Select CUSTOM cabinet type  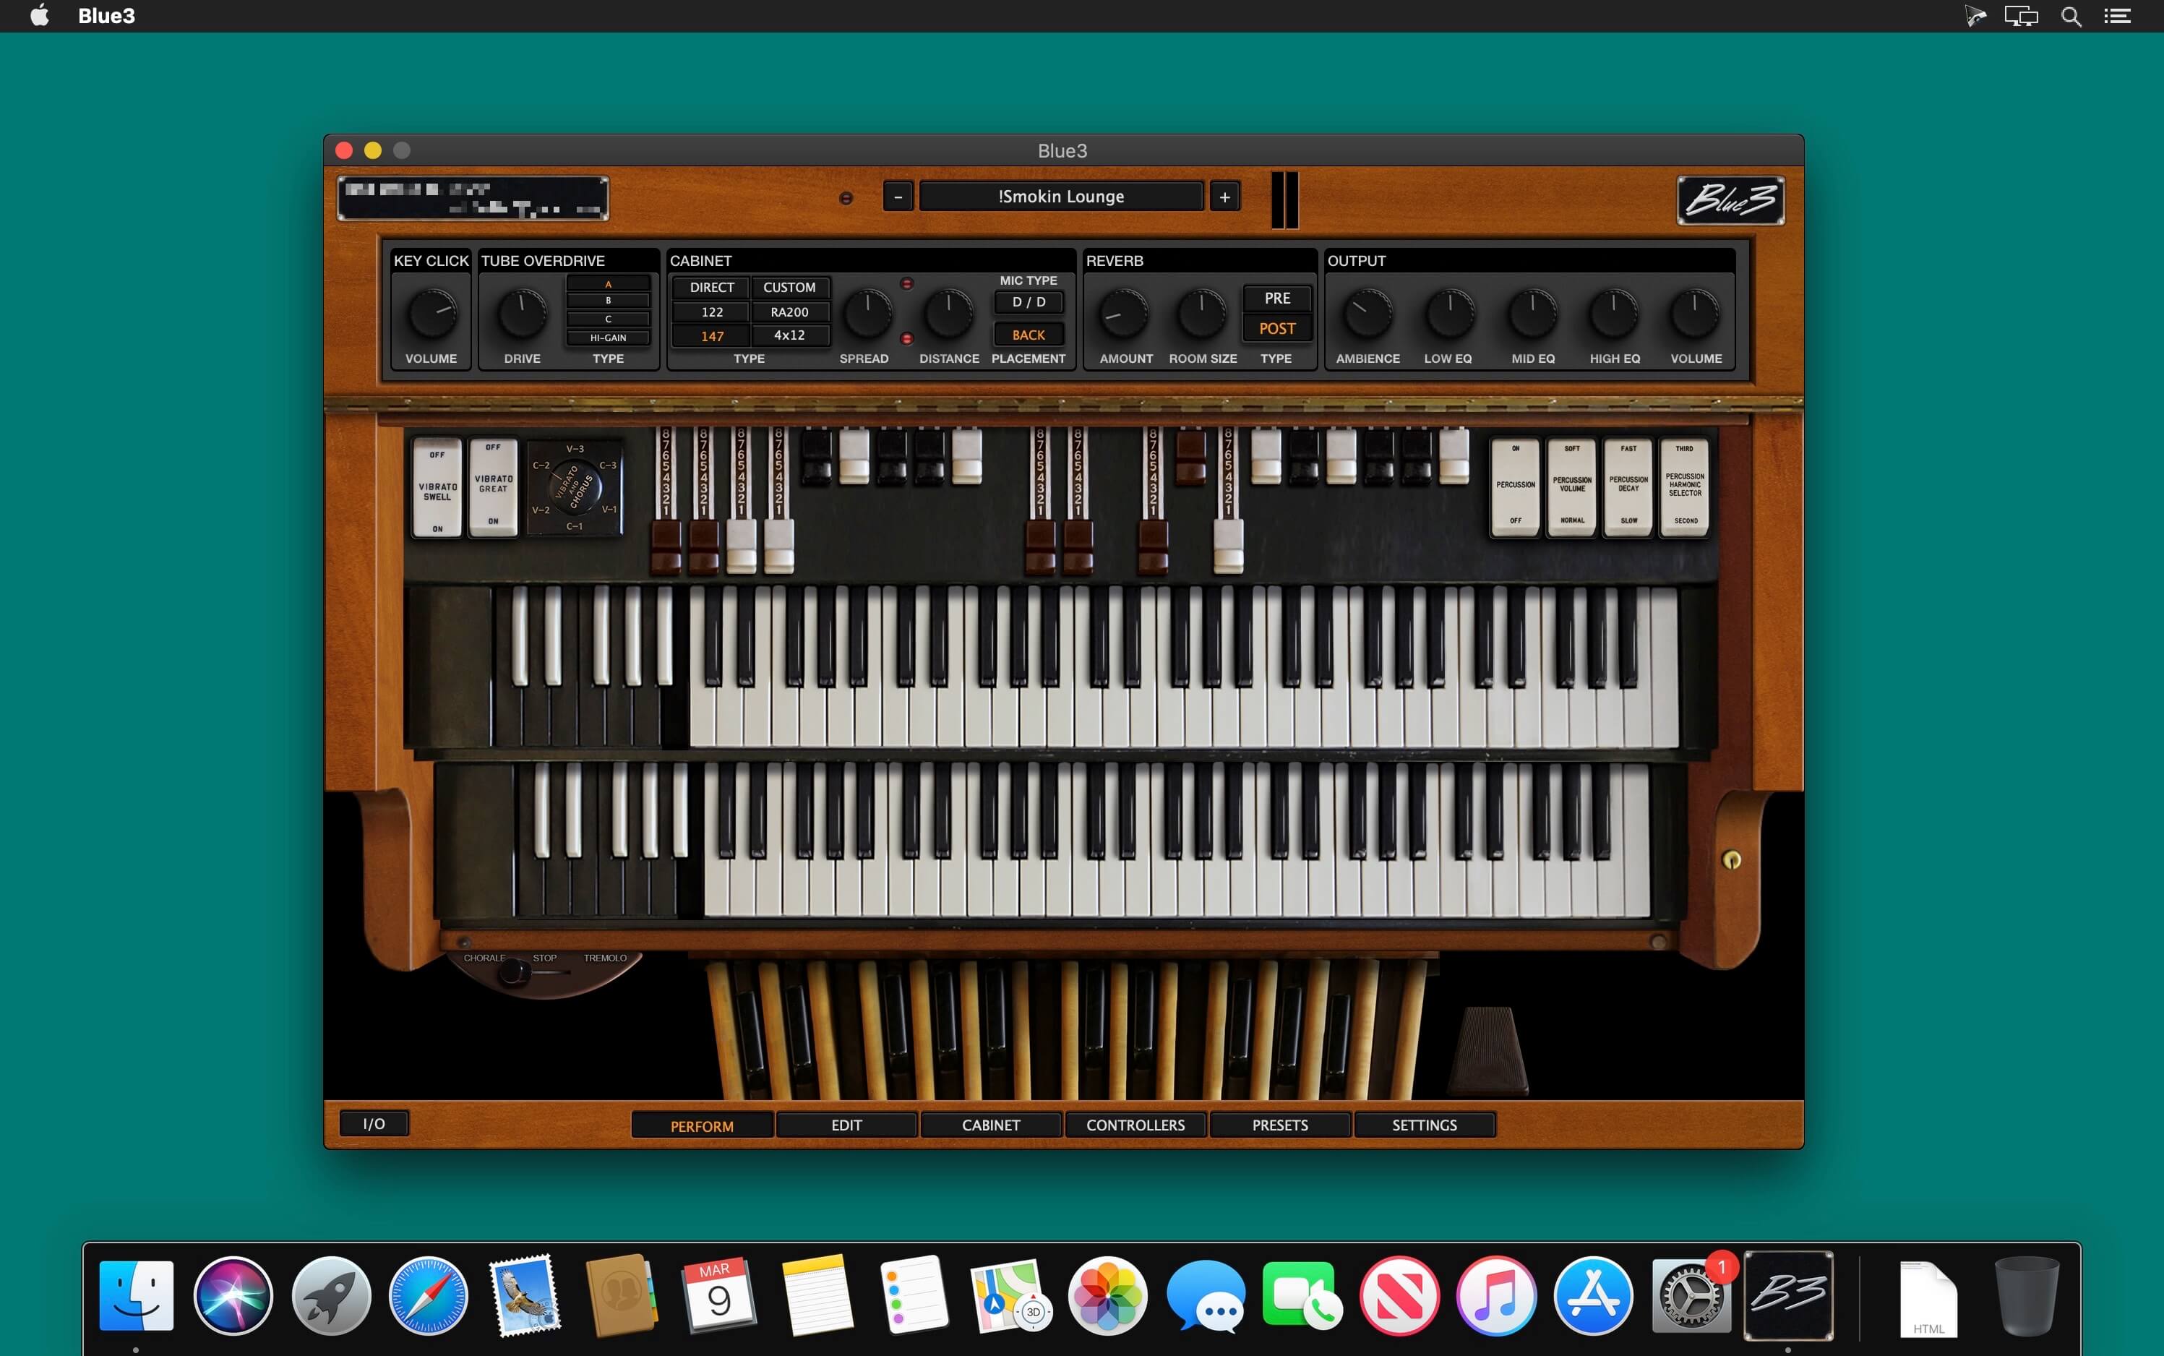[x=789, y=287]
